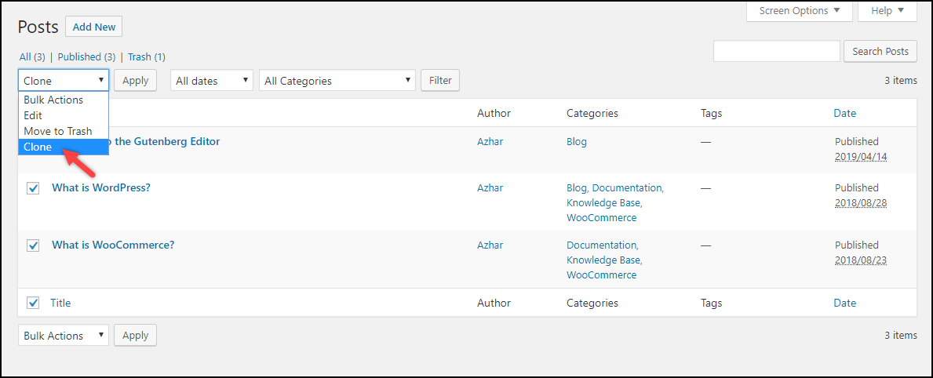
Task: Expand the Help tab
Action: 887,11
